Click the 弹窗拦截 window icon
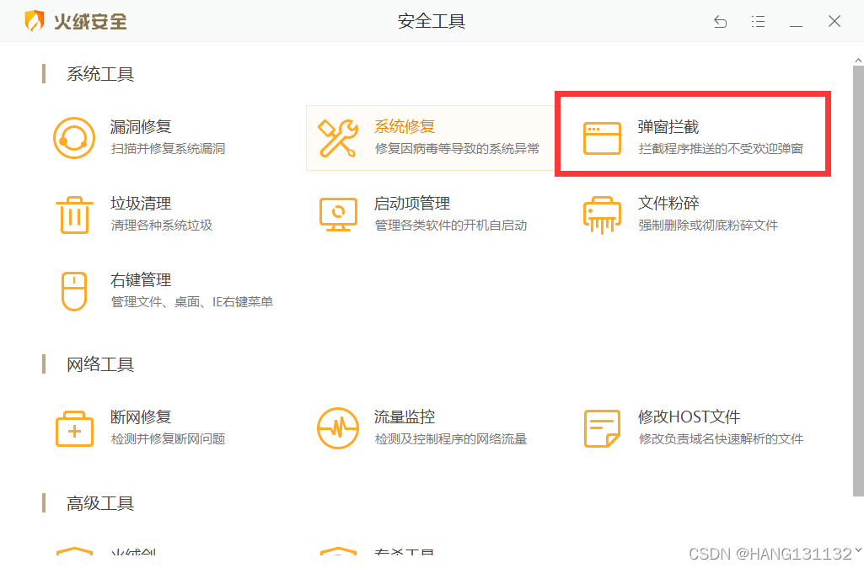 [x=602, y=138]
